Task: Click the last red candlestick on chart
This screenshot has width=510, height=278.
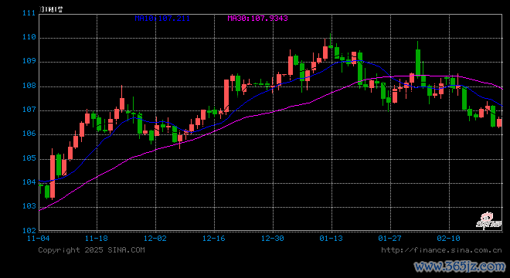Action: click(499, 122)
